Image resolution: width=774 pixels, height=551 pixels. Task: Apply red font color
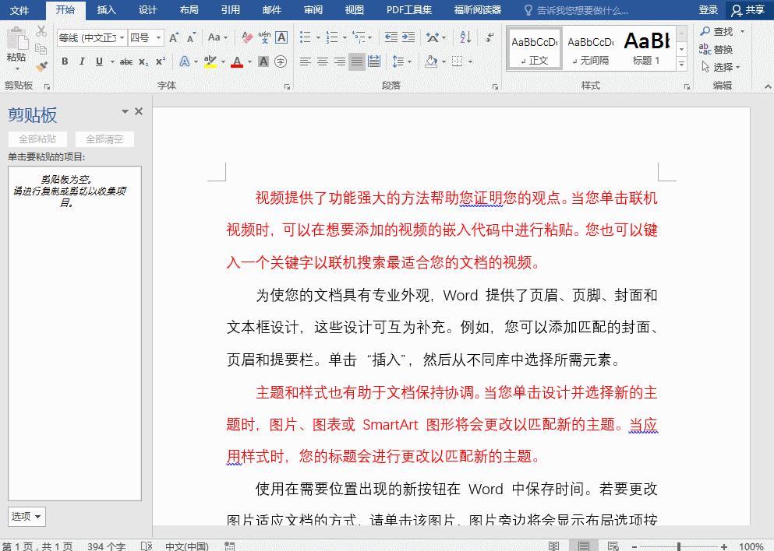point(236,61)
